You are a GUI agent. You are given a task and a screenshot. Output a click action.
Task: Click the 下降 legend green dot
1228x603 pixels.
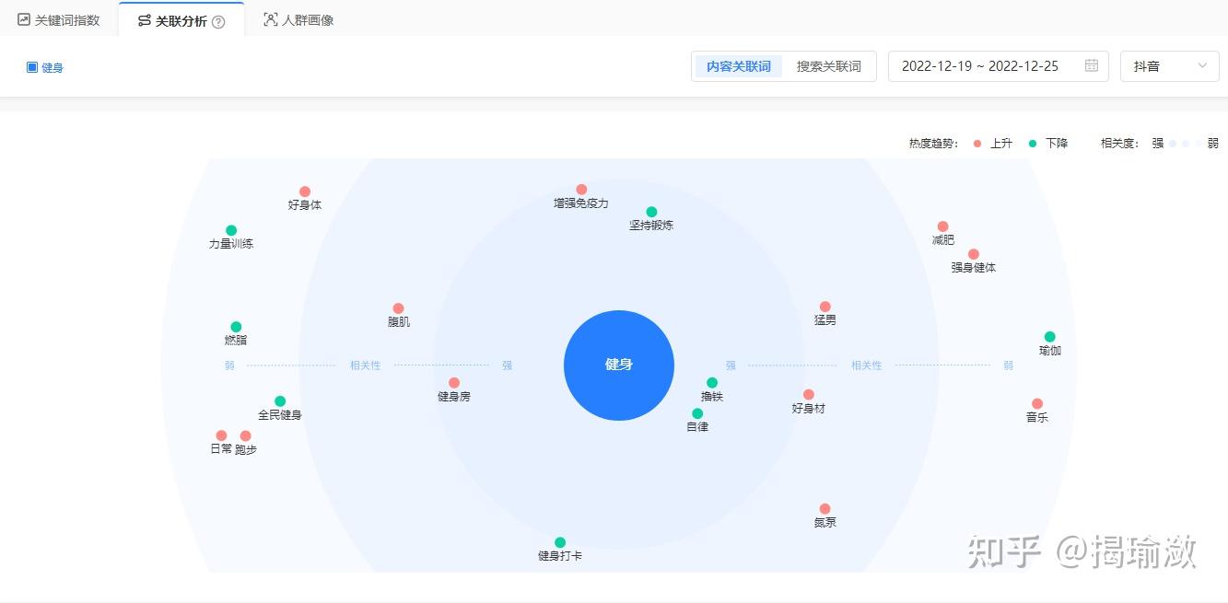tap(1033, 144)
